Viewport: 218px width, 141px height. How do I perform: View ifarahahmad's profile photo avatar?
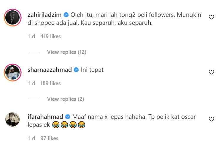point(12,119)
